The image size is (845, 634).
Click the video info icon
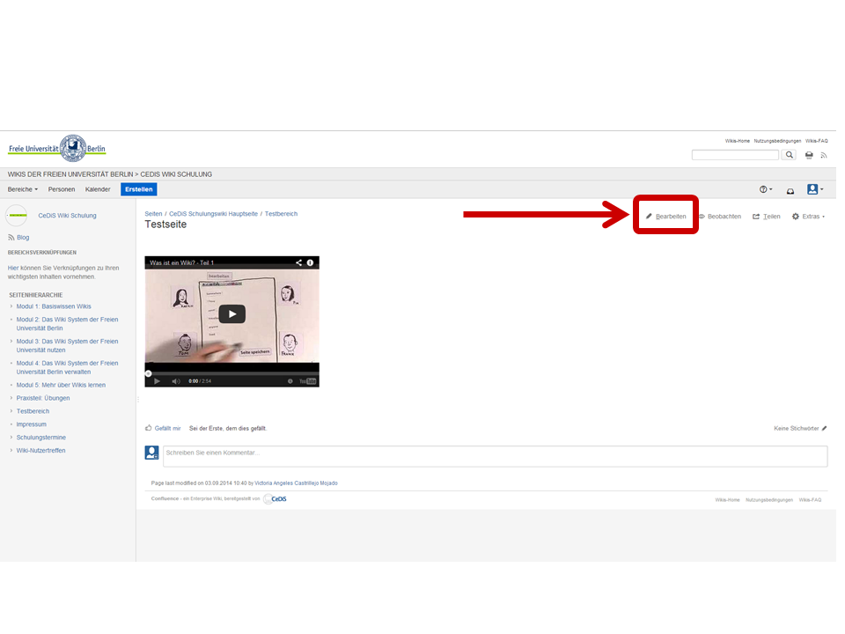(x=310, y=262)
